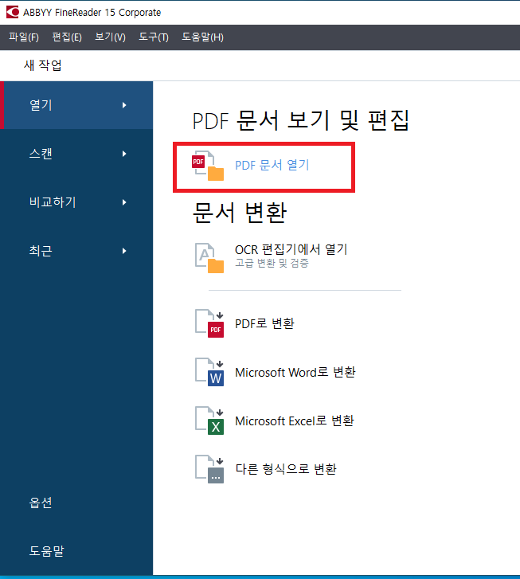Click the ABBYY FineReader 15 Corporate title
520x579 pixels.
(x=92, y=13)
